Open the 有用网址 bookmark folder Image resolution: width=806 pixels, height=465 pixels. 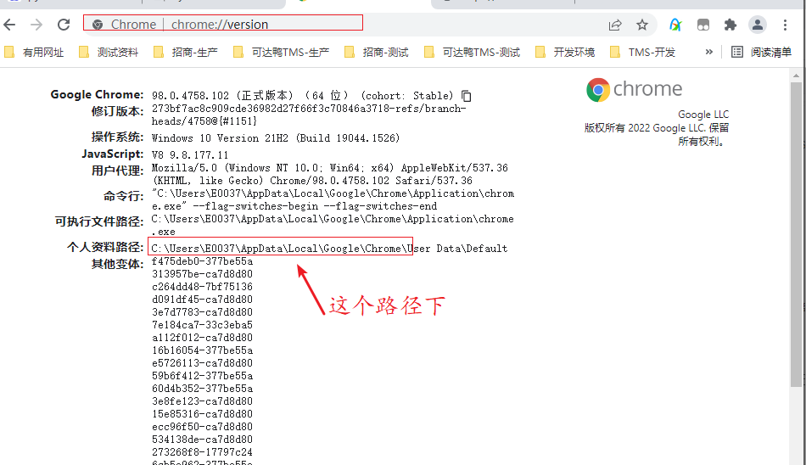(x=34, y=52)
